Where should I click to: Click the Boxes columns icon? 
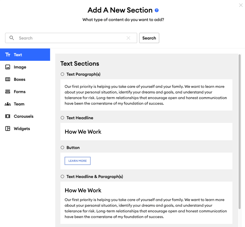point(8,79)
